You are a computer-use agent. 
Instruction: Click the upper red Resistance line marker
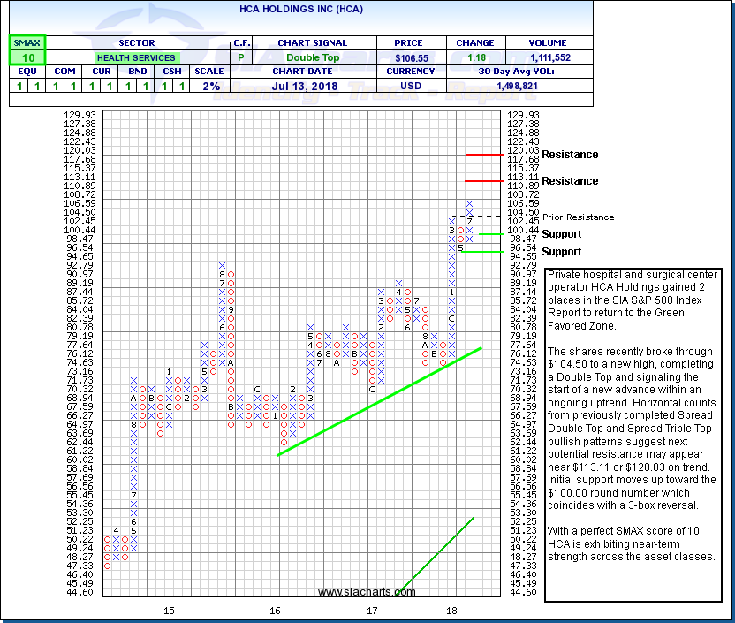[x=483, y=155]
